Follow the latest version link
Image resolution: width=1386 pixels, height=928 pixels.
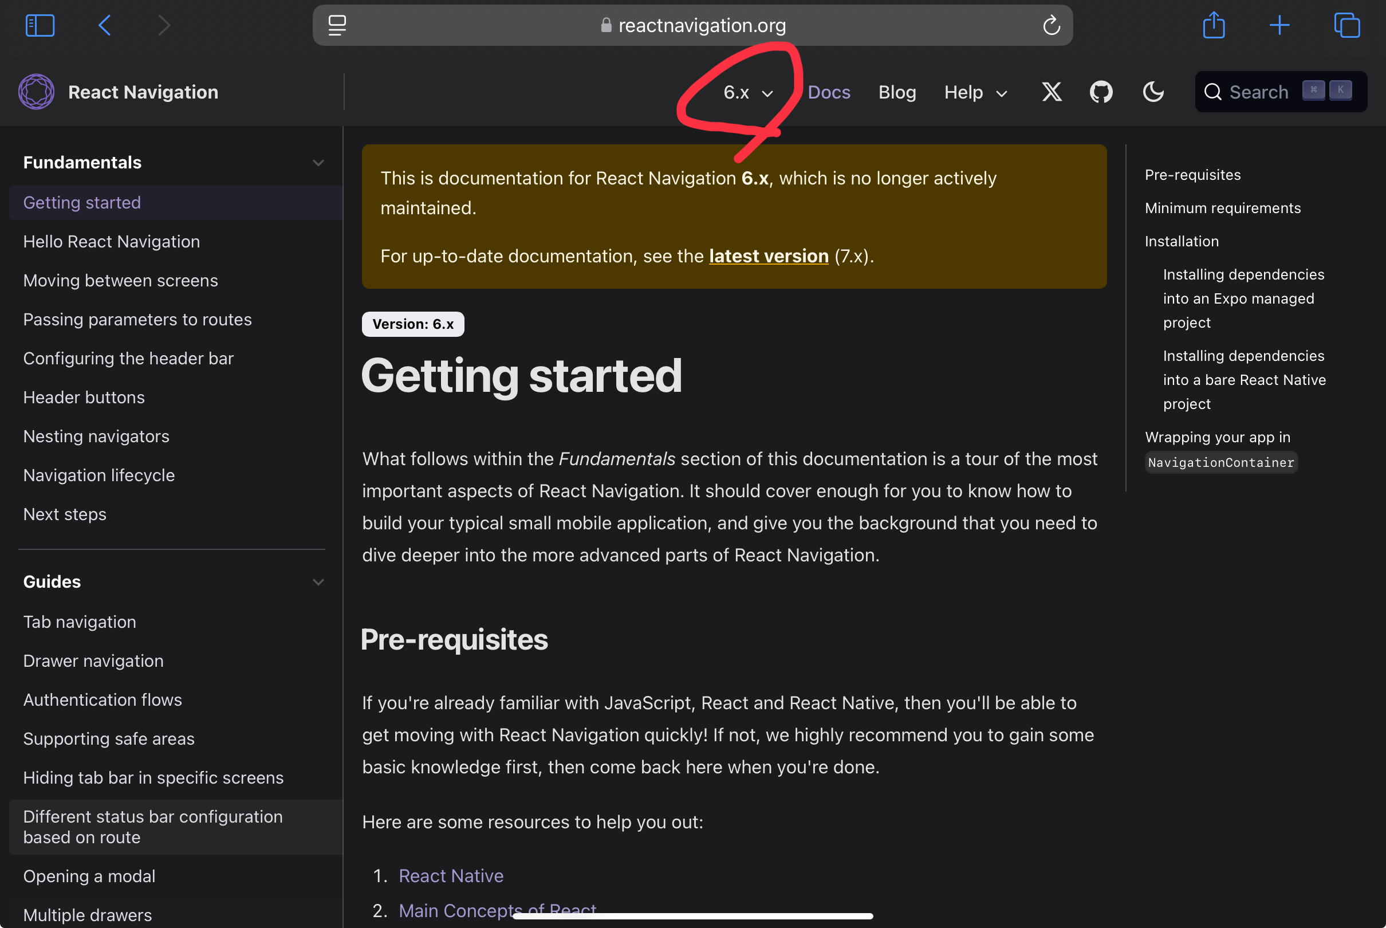click(x=769, y=256)
